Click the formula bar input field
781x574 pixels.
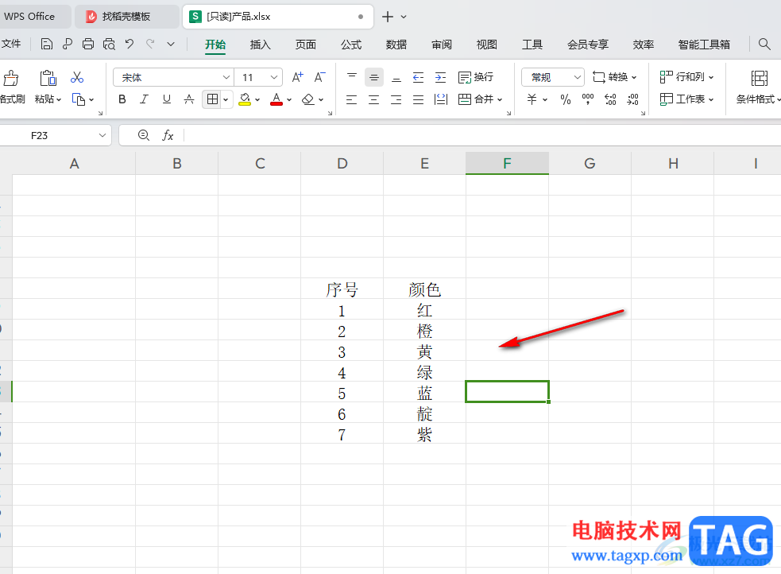pyautogui.click(x=481, y=135)
